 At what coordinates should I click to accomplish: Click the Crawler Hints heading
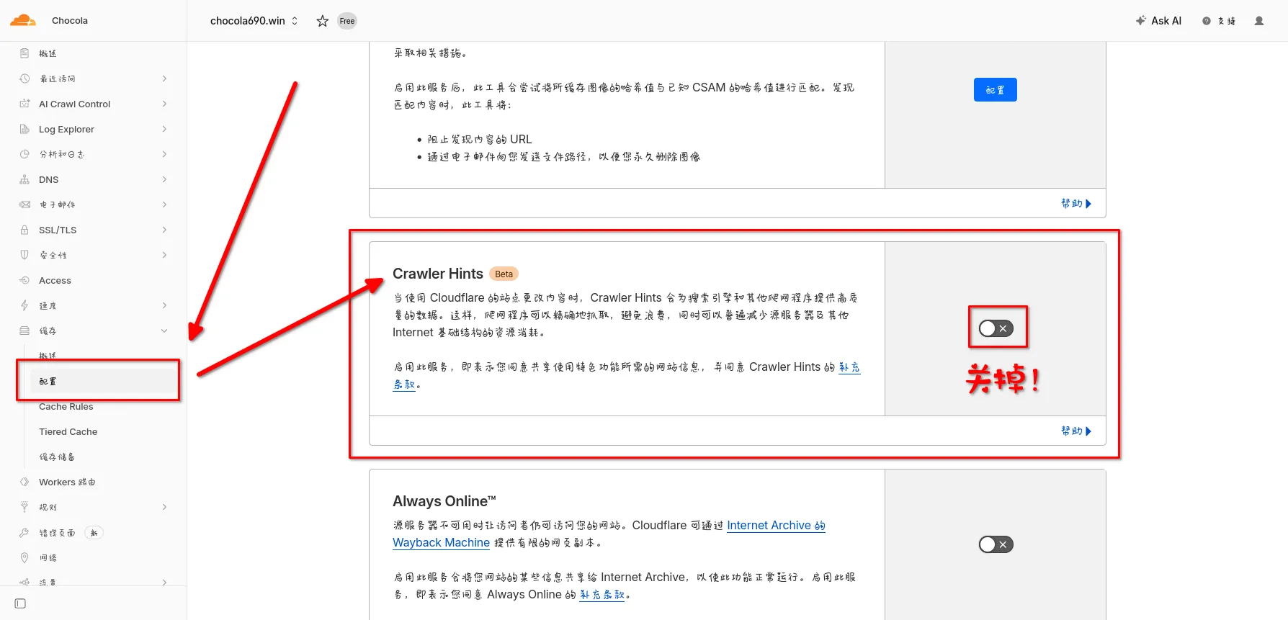tap(438, 274)
